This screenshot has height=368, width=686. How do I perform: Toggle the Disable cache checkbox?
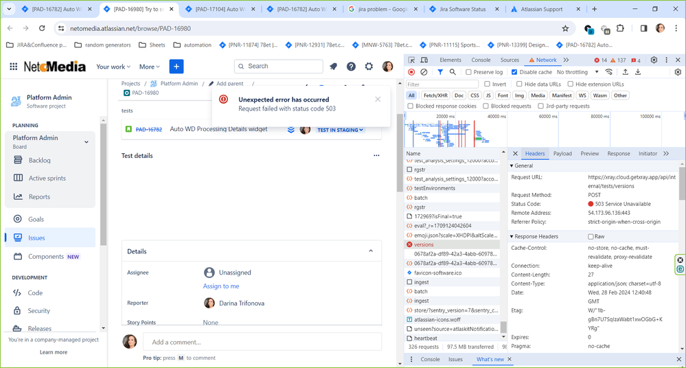point(514,72)
